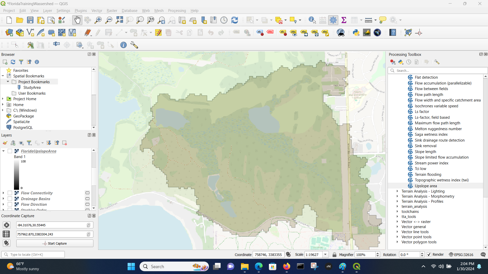Select Topographic wetness index (twi) tool
The image size is (488, 274).
(442, 180)
